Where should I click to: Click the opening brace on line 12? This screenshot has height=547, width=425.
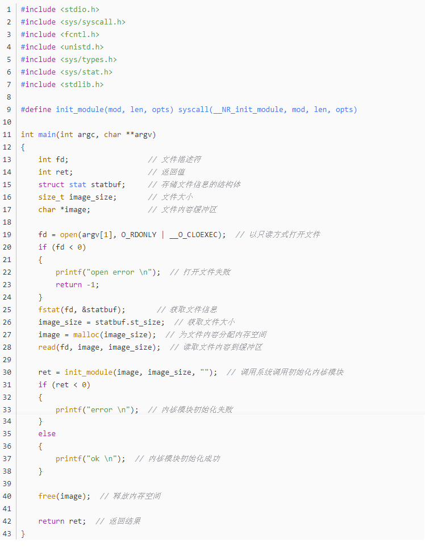(23, 147)
